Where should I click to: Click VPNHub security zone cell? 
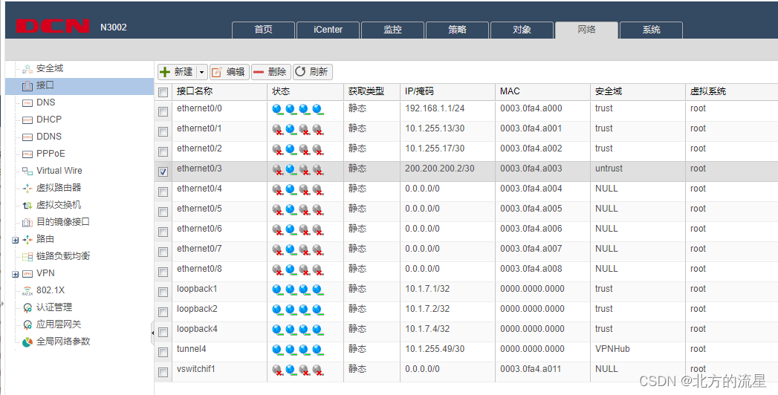click(x=612, y=349)
